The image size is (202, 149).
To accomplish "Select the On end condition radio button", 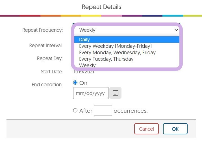I will click(x=75, y=83).
